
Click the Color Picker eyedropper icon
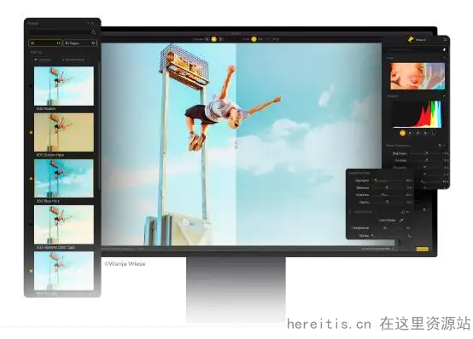point(401,221)
